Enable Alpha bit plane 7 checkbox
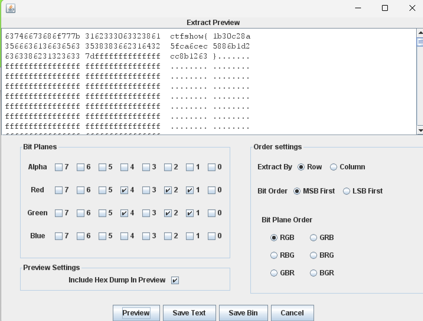The image size is (423, 321). point(59,167)
